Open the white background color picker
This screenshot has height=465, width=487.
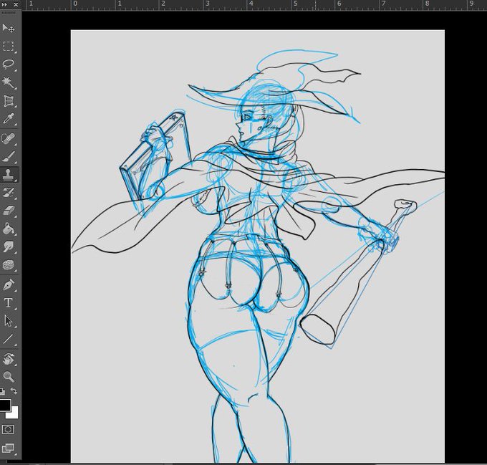point(14,413)
